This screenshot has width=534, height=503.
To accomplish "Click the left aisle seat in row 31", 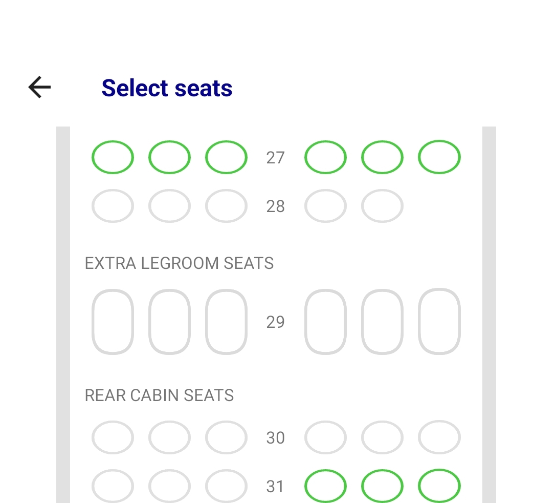I will (x=226, y=486).
